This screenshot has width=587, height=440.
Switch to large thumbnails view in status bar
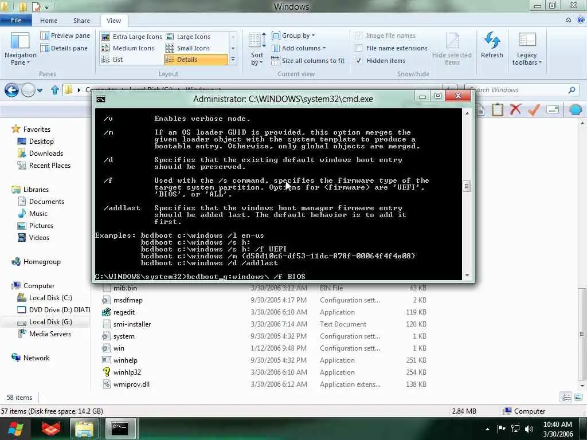tap(578, 398)
